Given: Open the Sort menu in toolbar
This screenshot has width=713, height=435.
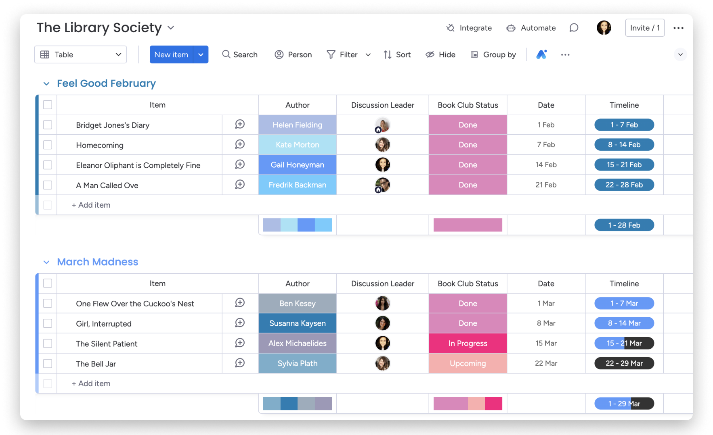Looking at the screenshot, I should pyautogui.click(x=397, y=54).
